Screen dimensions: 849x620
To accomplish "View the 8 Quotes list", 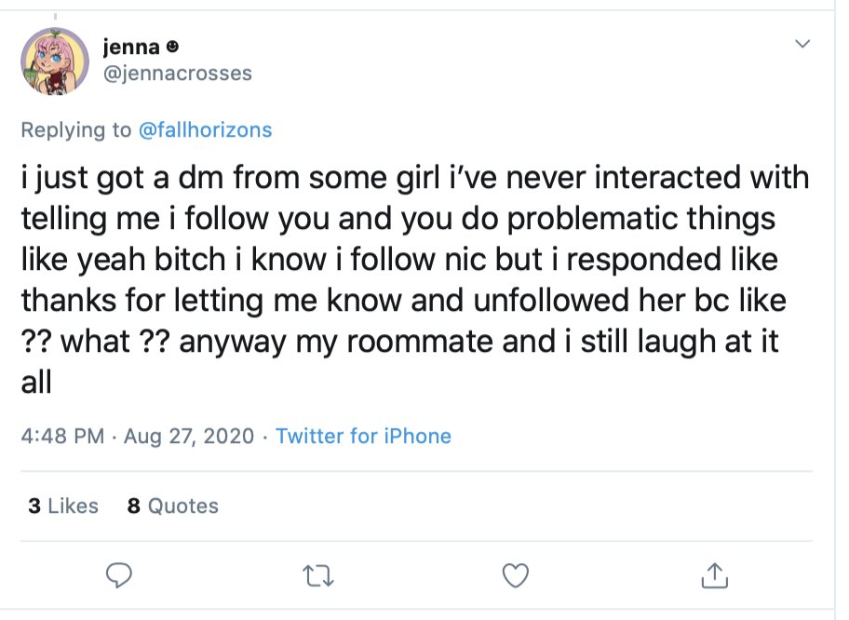I will (x=172, y=505).
